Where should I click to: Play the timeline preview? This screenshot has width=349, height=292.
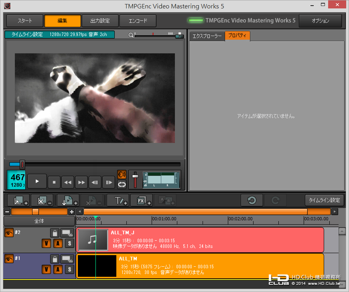pos(37,181)
